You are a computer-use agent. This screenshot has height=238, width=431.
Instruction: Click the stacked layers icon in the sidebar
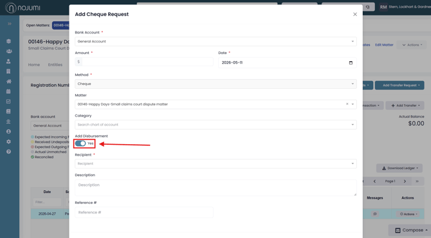tap(8, 41)
